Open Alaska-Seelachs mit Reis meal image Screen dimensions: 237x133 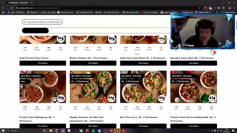click(93, 87)
